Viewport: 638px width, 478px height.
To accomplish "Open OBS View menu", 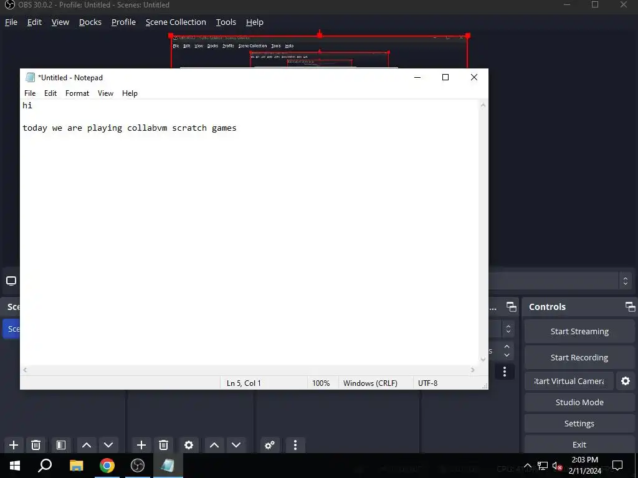I will (x=60, y=22).
